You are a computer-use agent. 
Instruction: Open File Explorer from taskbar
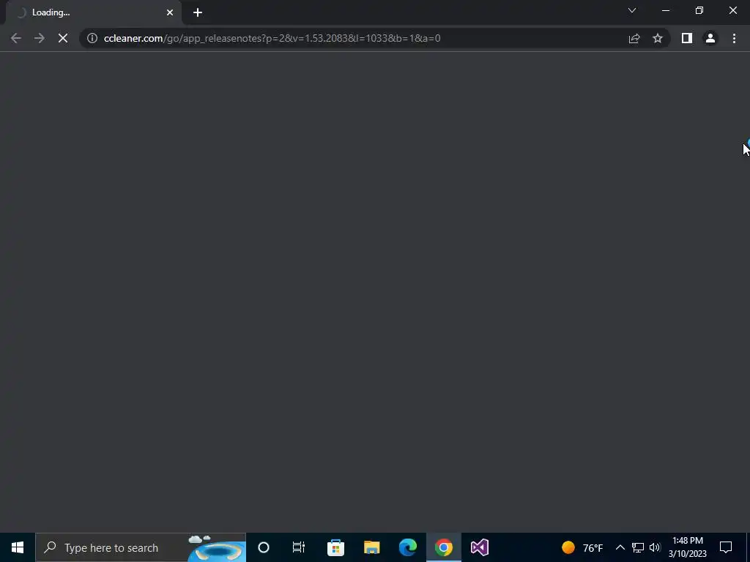pos(371,547)
